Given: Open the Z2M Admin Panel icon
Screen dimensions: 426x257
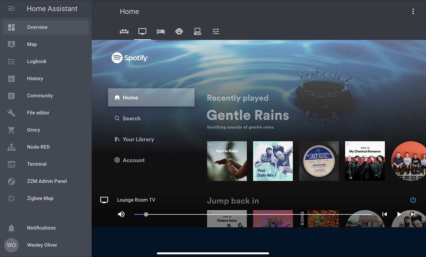Looking at the screenshot, I should coord(11,181).
